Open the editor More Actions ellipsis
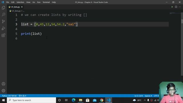This screenshot has width=183, height=103. (180, 7)
